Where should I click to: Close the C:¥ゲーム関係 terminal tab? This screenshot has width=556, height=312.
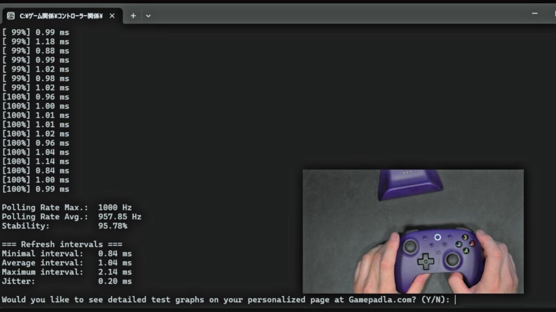(x=112, y=16)
